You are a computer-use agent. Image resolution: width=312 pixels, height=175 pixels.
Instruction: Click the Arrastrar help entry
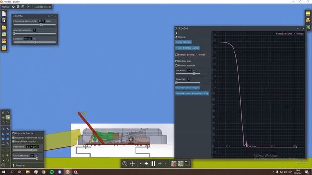pos(19,165)
